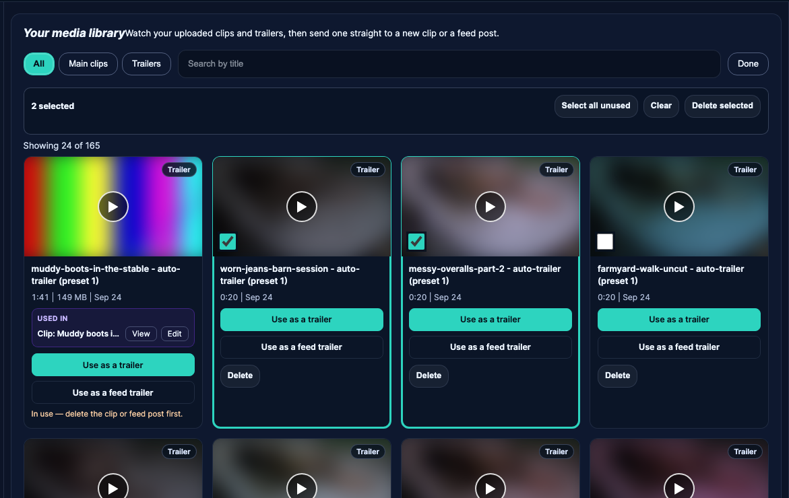Filter by Main clips
The image size is (789, 498).
[88, 64]
